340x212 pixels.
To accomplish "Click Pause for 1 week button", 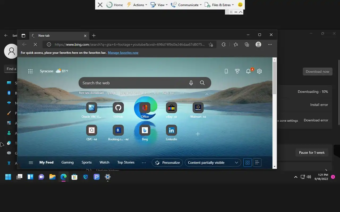I will click(x=312, y=153).
